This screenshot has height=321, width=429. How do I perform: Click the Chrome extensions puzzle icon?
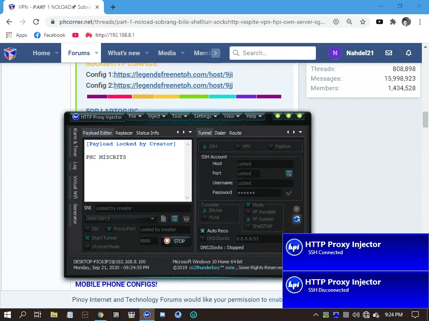(x=393, y=22)
